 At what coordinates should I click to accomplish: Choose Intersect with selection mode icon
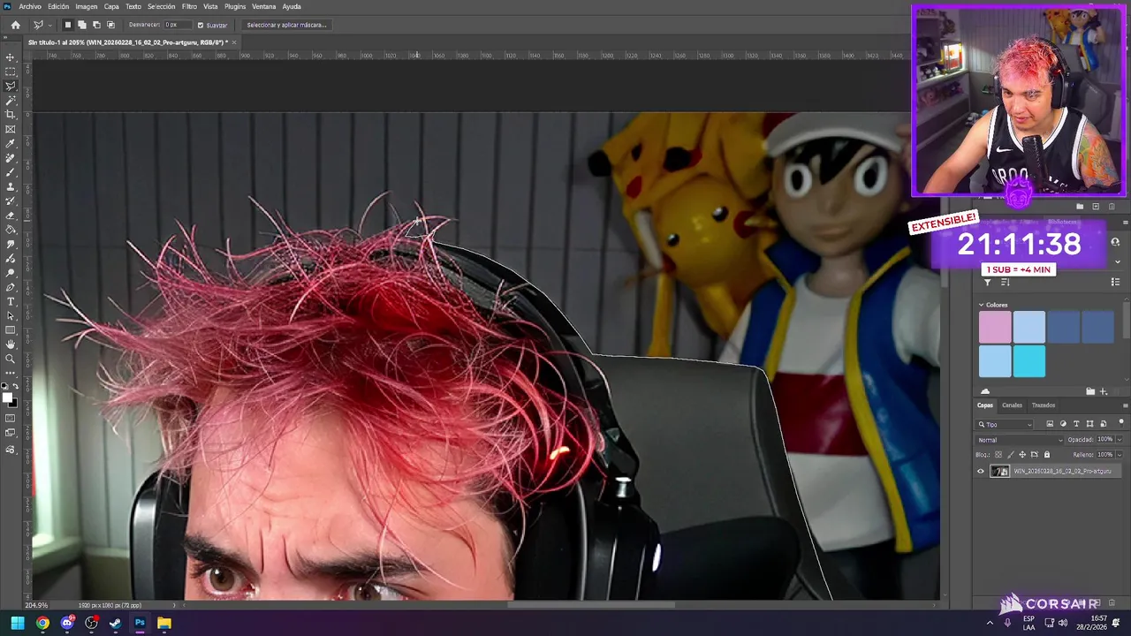(110, 25)
